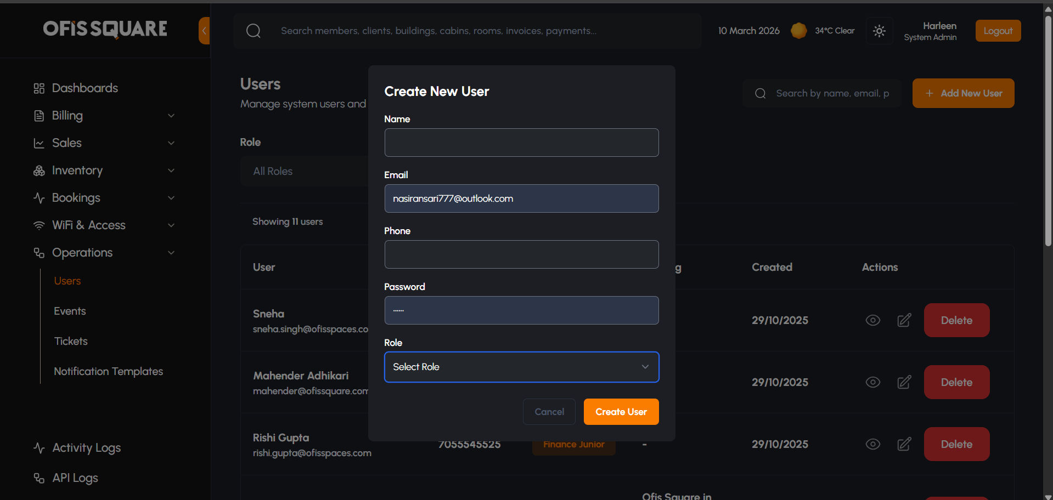Image resolution: width=1053 pixels, height=500 pixels.
Task: View Sneha's details with the eye icon
Action: (x=872, y=320)
